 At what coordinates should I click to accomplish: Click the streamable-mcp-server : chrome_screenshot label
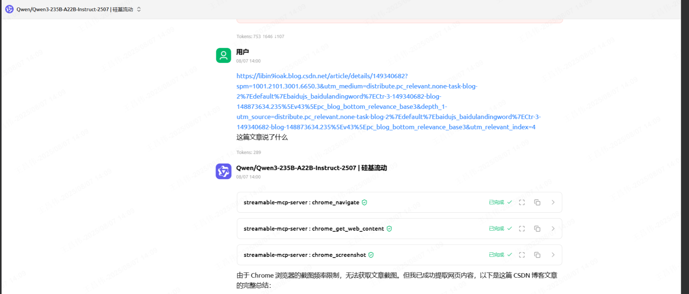point(305,255)
